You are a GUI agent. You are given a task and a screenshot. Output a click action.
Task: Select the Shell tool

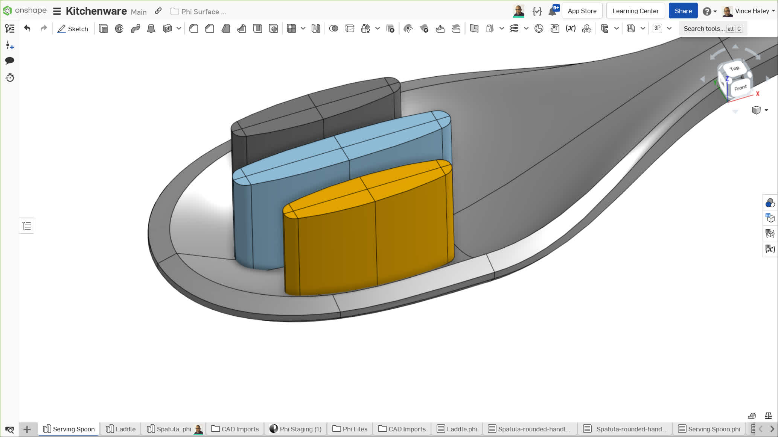click(258, 29)
